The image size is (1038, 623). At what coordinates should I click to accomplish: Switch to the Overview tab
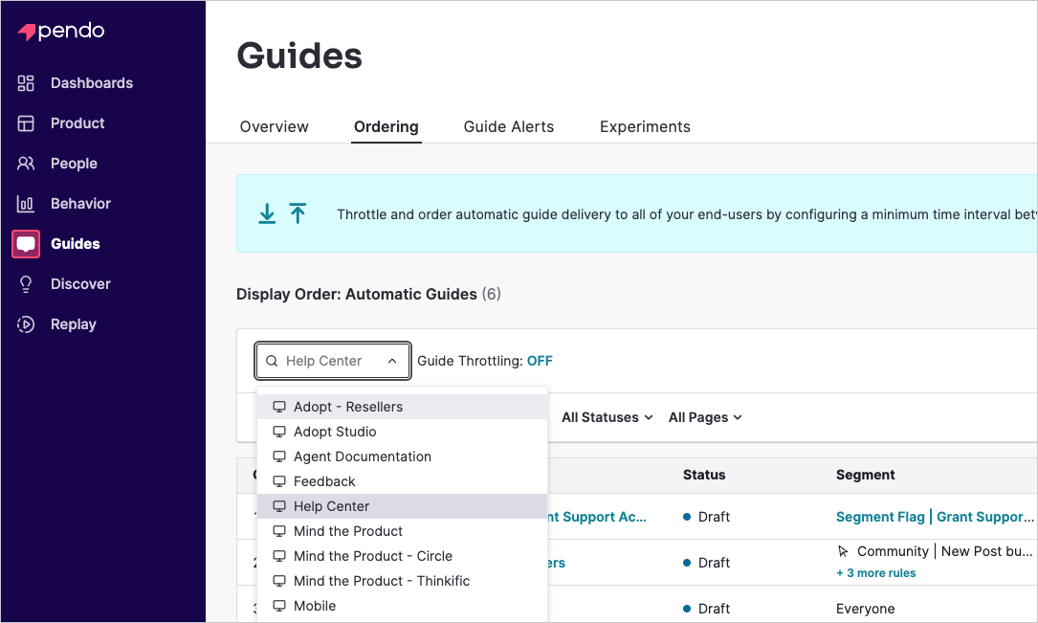coord(274,126)
